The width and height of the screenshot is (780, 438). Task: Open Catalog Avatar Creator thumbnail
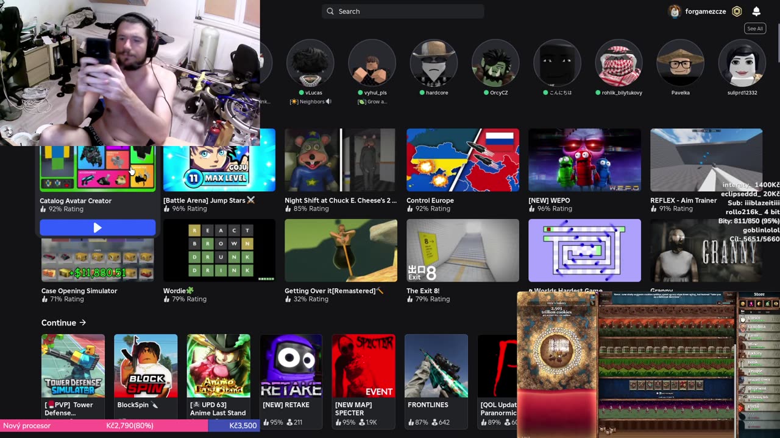[97, 169]
